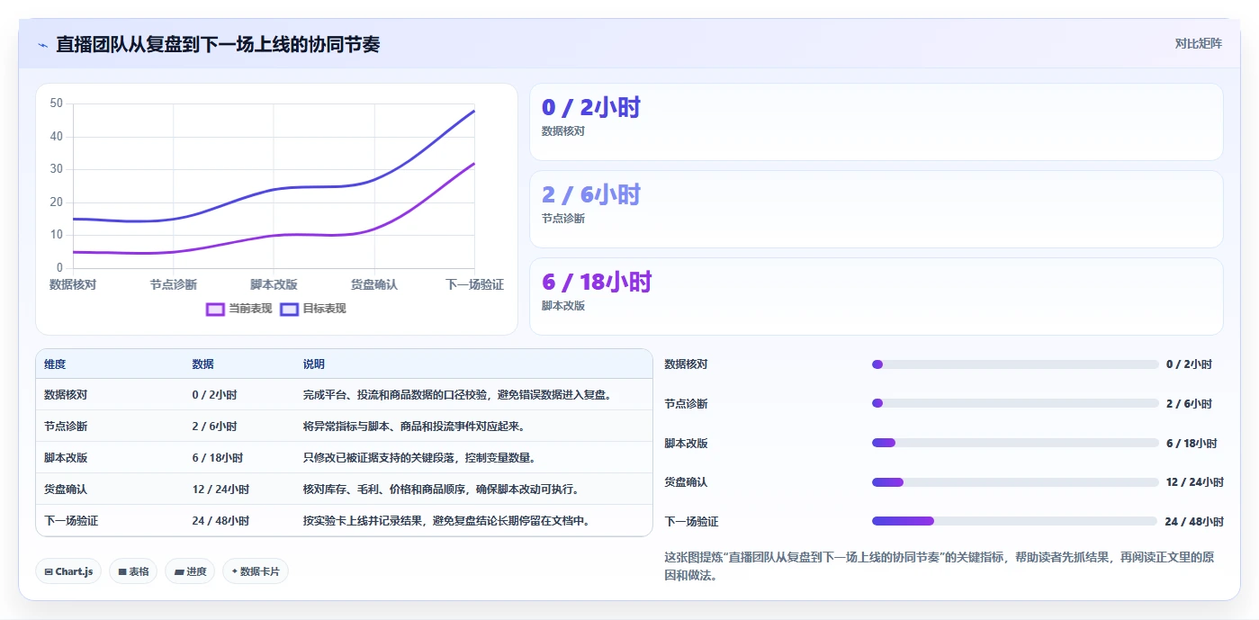Click the summary paragraph starting 这张图提炼
Screen dimensions: 1259x620
click(x=939, y=566)
